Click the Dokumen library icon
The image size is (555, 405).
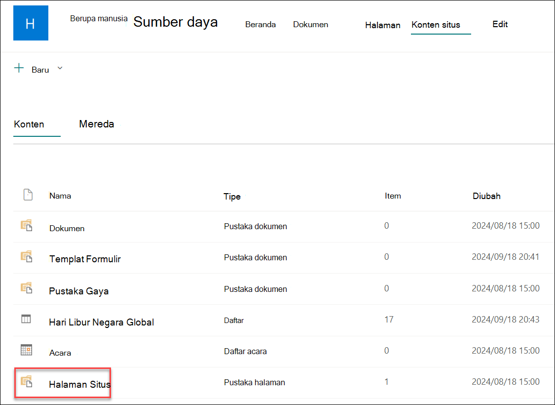[x=27, y=225]
